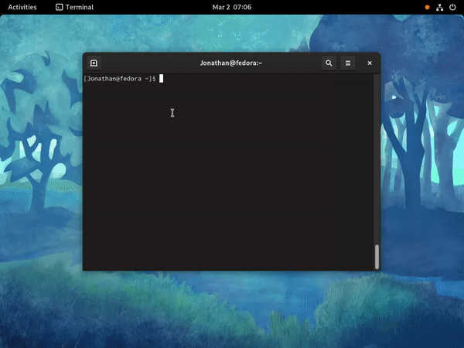Open the network status icon
464x348 pixels.
tap(440, 8)
